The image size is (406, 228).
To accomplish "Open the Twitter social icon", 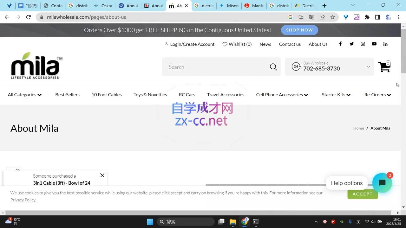I will 351,44.
